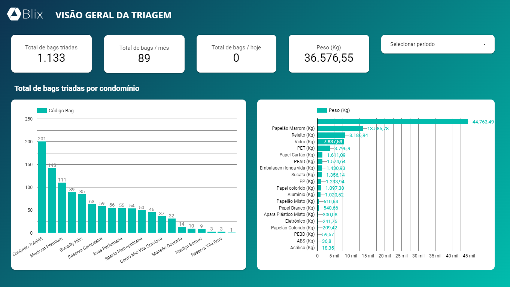Click the bar labeled 54
The width and height of the screenshot is (510, 287).
pos(132,220)
